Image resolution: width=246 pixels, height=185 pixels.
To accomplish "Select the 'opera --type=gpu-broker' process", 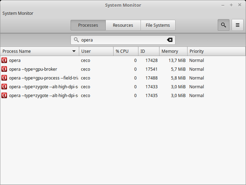I will coord(123,69).
